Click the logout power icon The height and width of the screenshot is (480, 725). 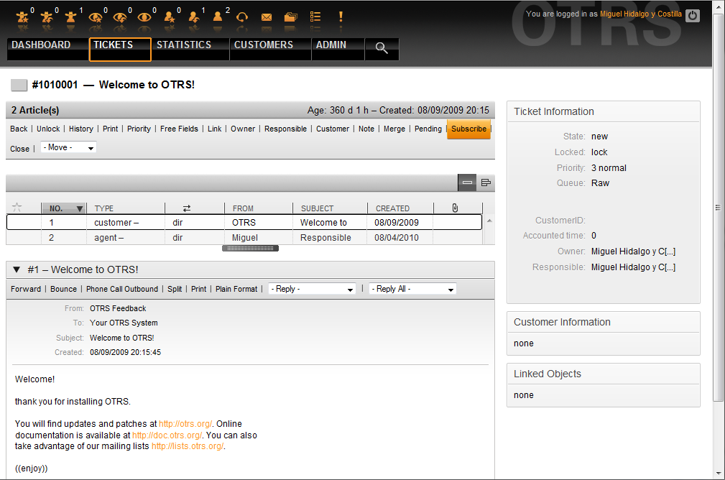(692, 15)
